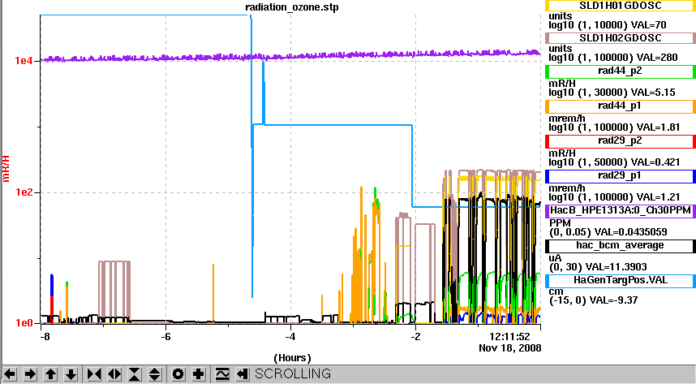Click the outward-pointing vertical triangles zoom icon

(x=154, y=374)
